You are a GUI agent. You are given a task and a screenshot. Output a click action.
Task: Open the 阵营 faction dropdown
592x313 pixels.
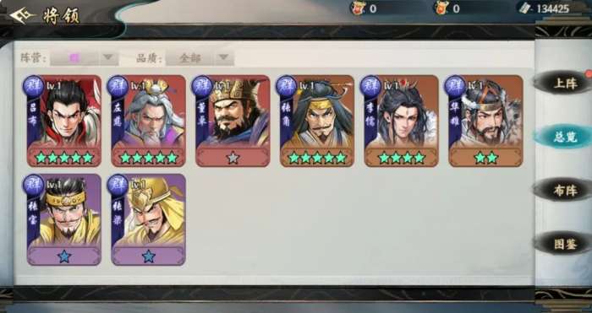(x=85, y=58)
